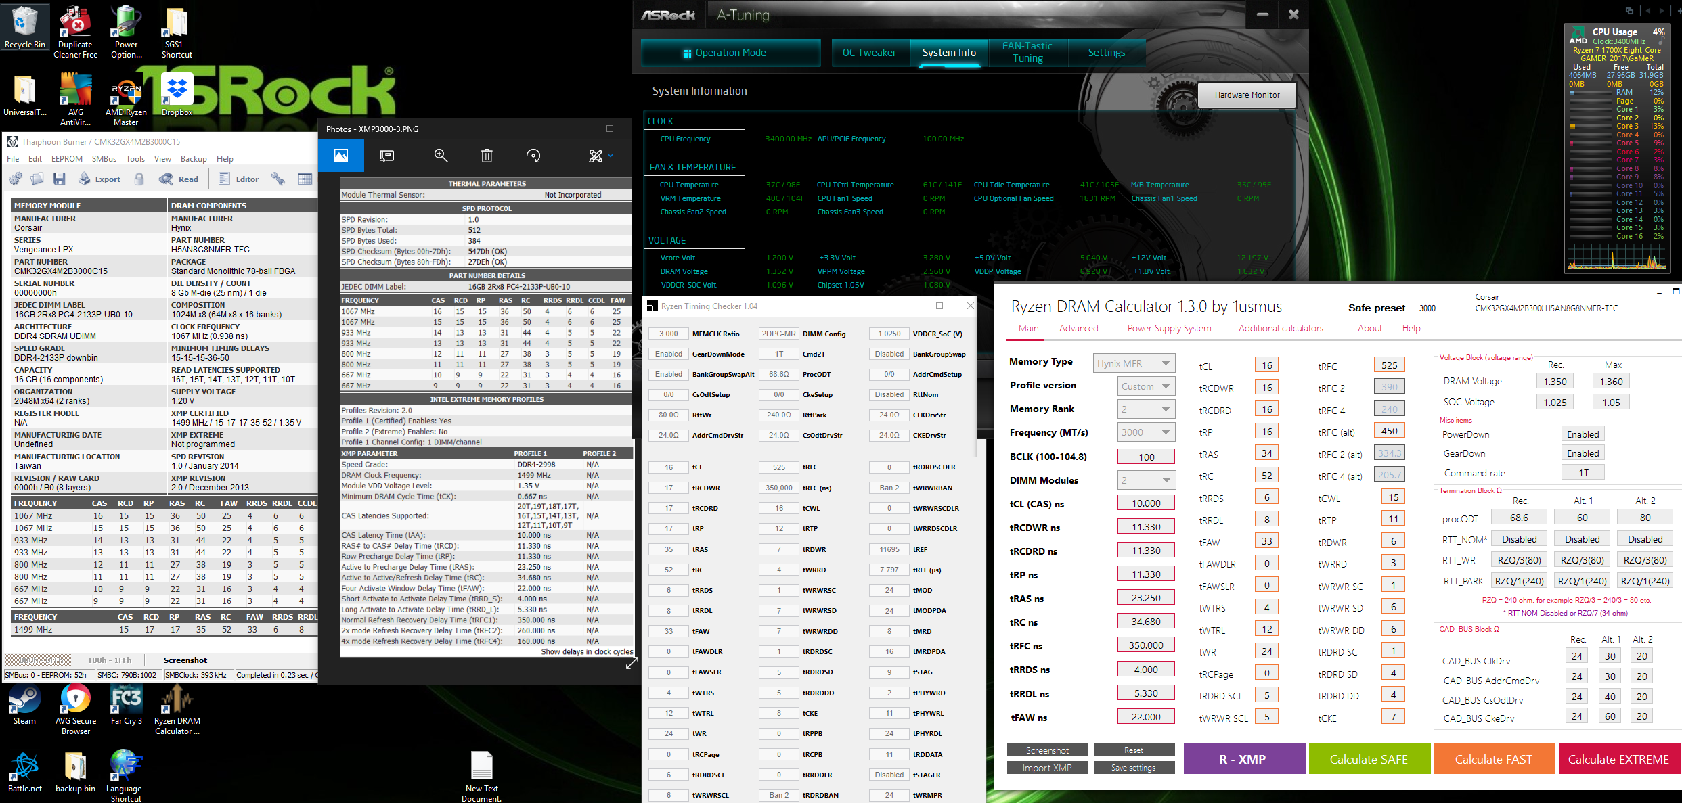The image size is (1682, 803).
Task: Click the Language shortcut desktop icon
Action: [126, 775]
